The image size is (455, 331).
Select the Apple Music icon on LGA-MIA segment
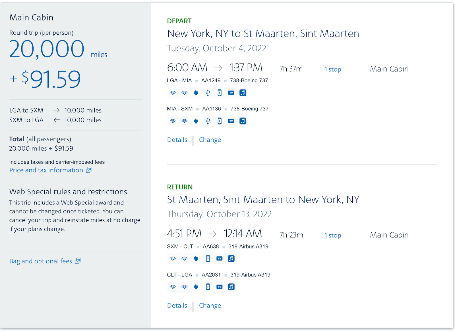pyautogui.click(x=243, y=93)
